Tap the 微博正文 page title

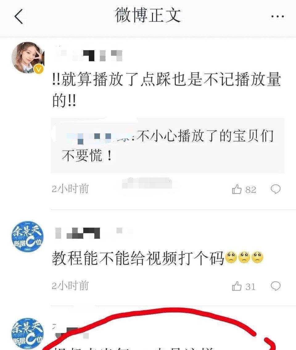pyautogui.click(x=148, y=15)
